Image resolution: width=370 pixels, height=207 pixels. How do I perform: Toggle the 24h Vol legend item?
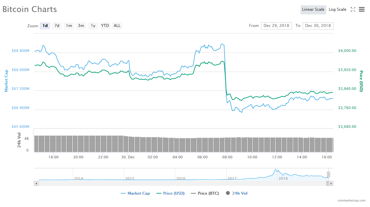(237, 193)
